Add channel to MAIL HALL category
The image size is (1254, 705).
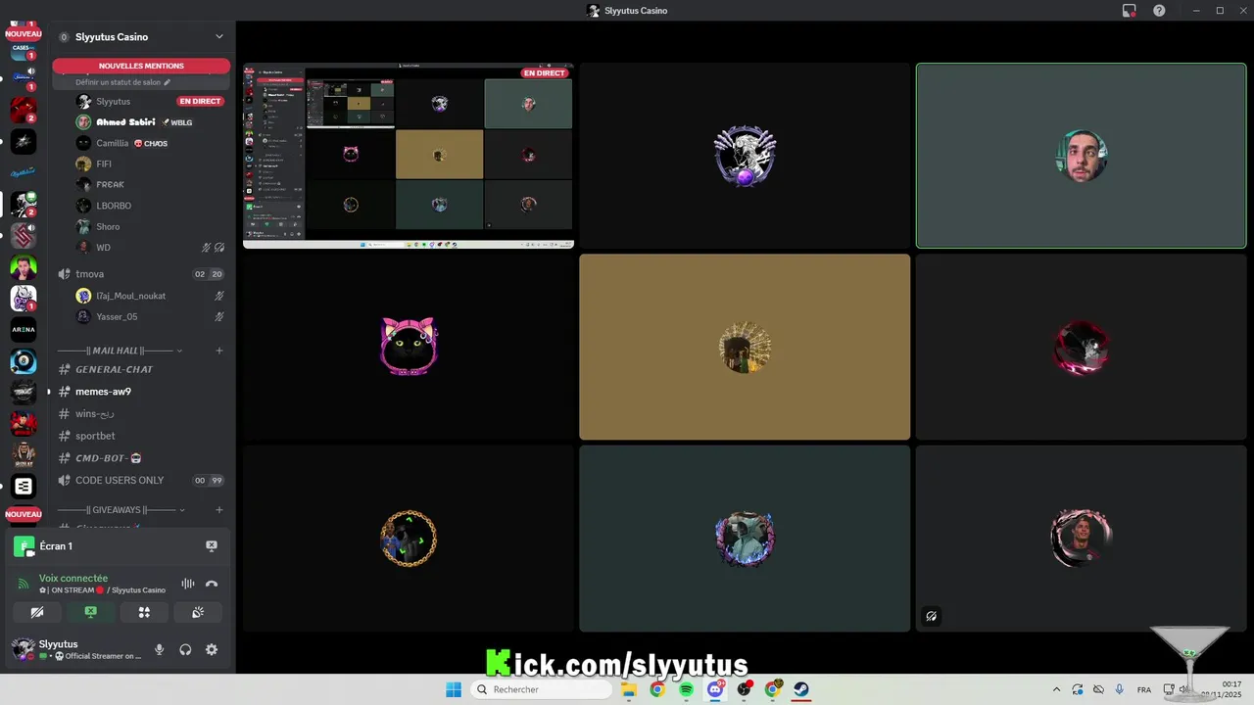219,351
